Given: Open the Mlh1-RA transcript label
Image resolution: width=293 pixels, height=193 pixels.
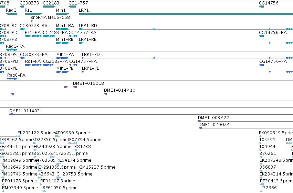Looking at the screenshot, I should [65, 25].
